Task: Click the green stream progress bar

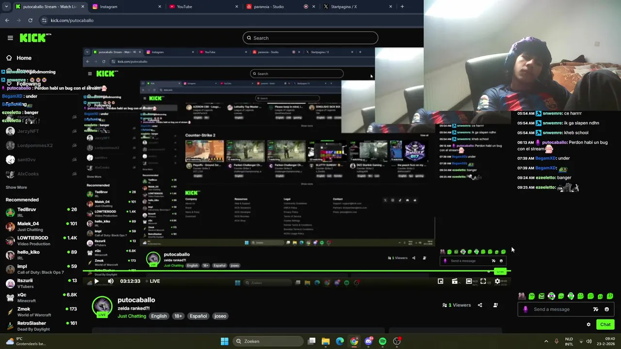Action: [x=296, y=271]
